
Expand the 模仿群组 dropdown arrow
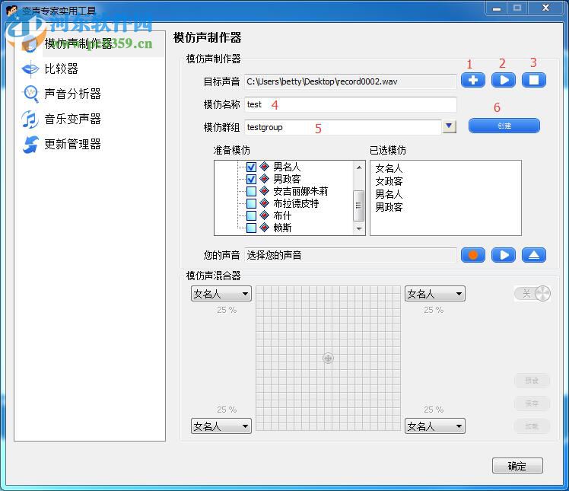[x=450, y=126]
